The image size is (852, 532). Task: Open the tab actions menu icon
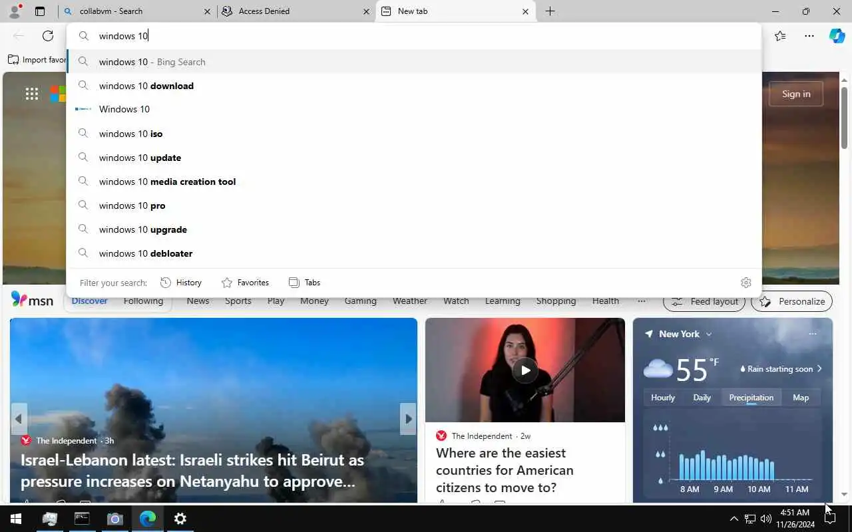click(x=40, y=11)
